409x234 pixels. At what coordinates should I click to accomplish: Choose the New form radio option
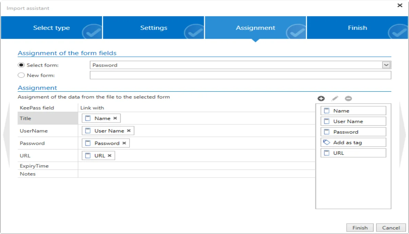[21, 75]
